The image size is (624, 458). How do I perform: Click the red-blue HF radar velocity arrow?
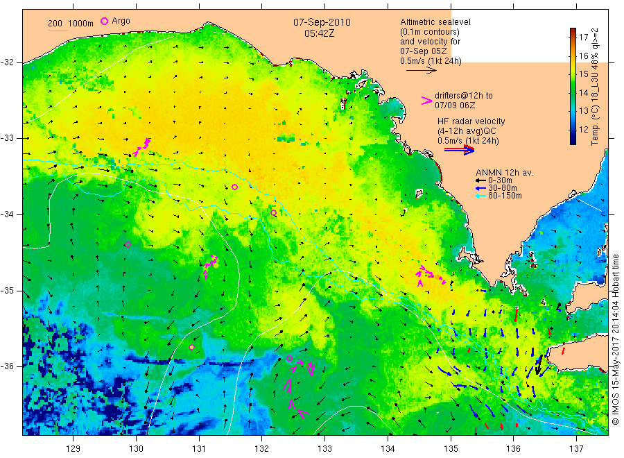tap(459, 150)
